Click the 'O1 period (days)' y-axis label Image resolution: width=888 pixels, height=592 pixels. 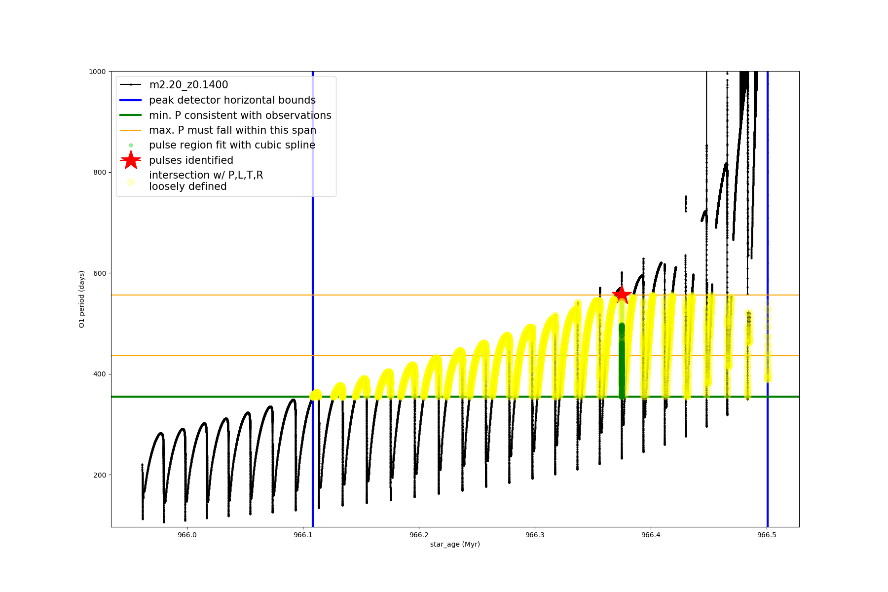pyautogui.click(x=82, y=299)
